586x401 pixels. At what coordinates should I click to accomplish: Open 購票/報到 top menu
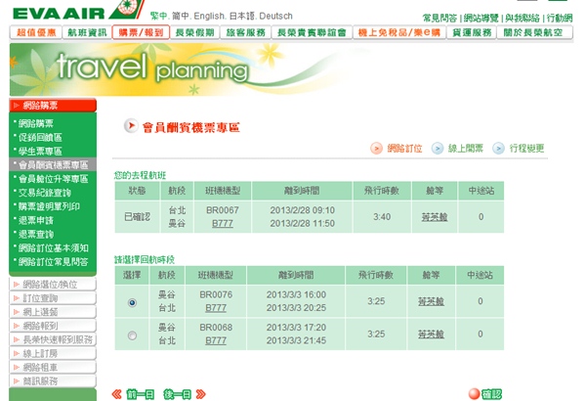click(141, 32)
